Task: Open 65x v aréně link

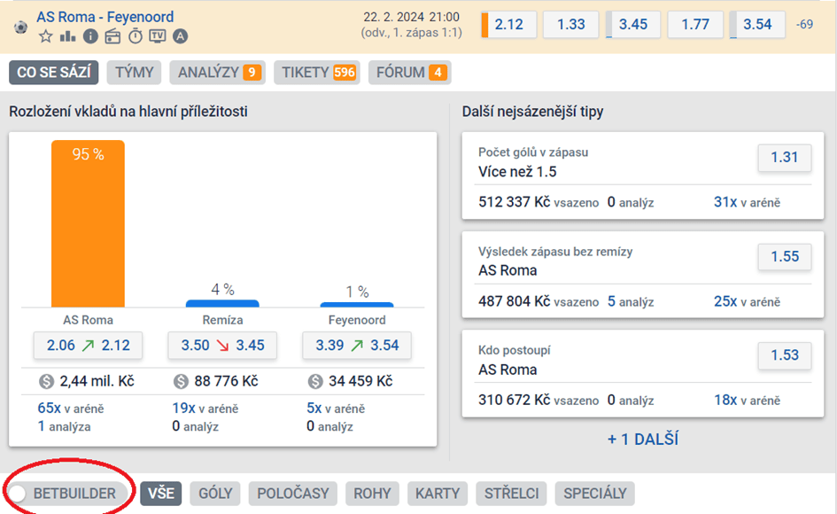Action: click(x=71, y=409)
